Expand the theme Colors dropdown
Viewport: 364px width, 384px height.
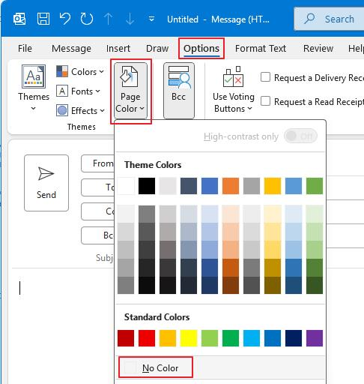point(80,72)
